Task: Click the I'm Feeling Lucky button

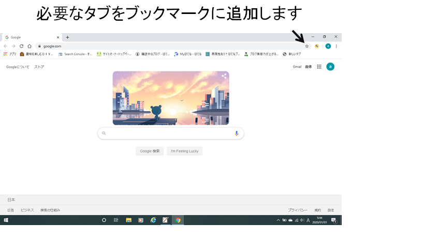Action: [185, 151]
